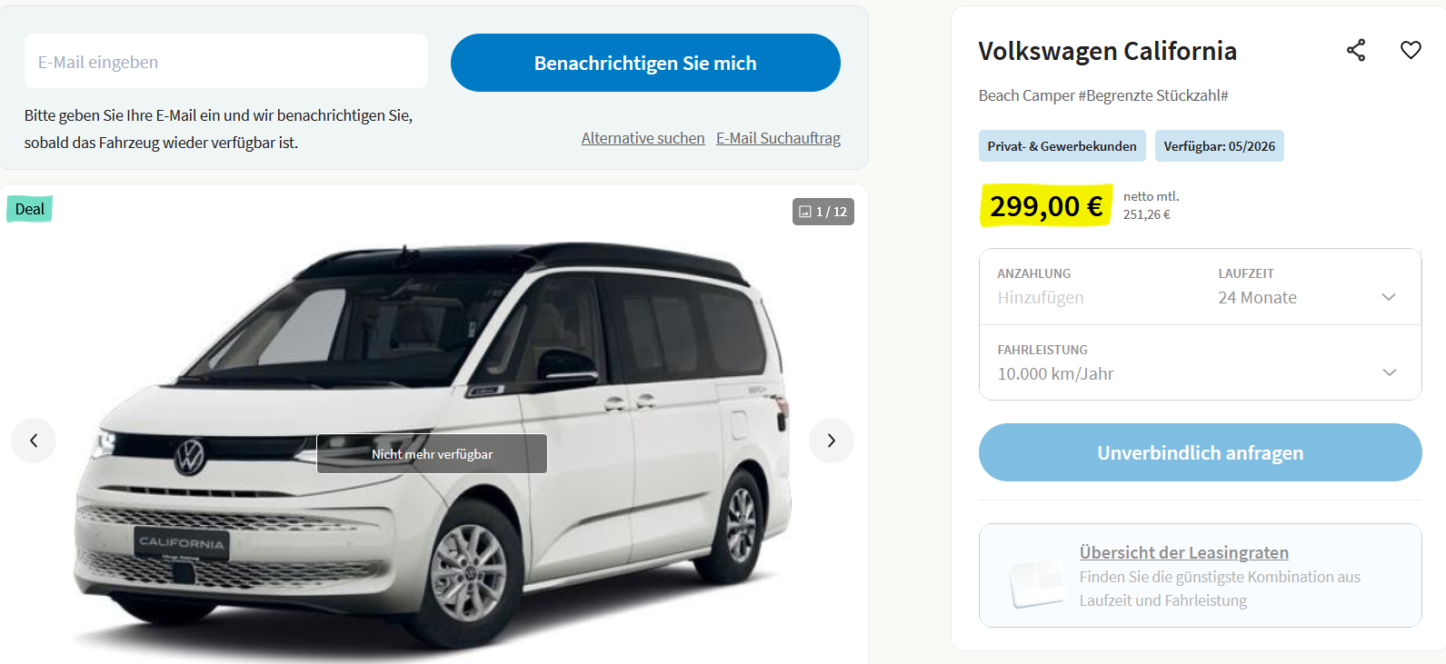Expand the Laufzeit 24 Monate dropdown

(1309, 287)
